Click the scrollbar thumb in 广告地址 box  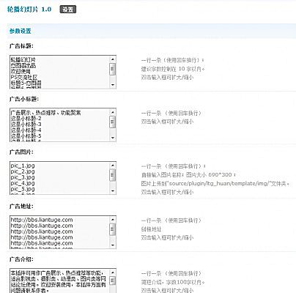click(113, 229)
